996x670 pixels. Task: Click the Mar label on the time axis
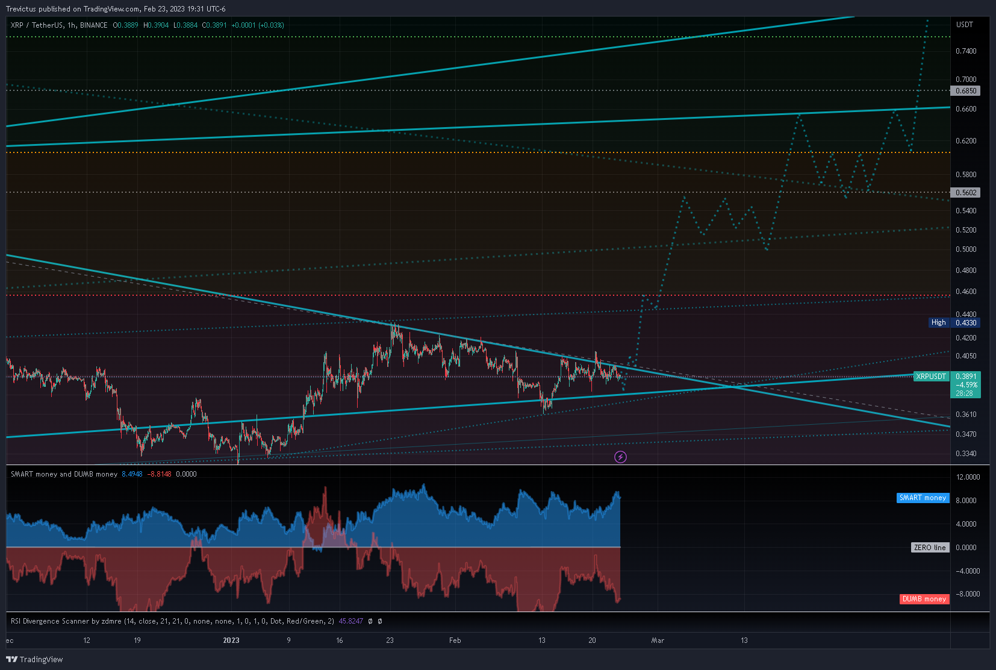(658, 640)
